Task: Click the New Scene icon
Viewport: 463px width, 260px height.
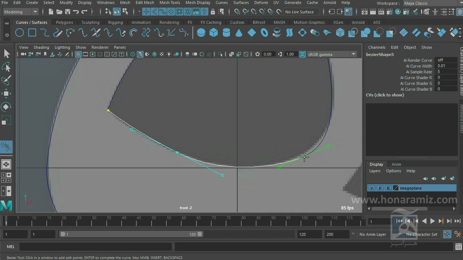Action: point(51,12)
